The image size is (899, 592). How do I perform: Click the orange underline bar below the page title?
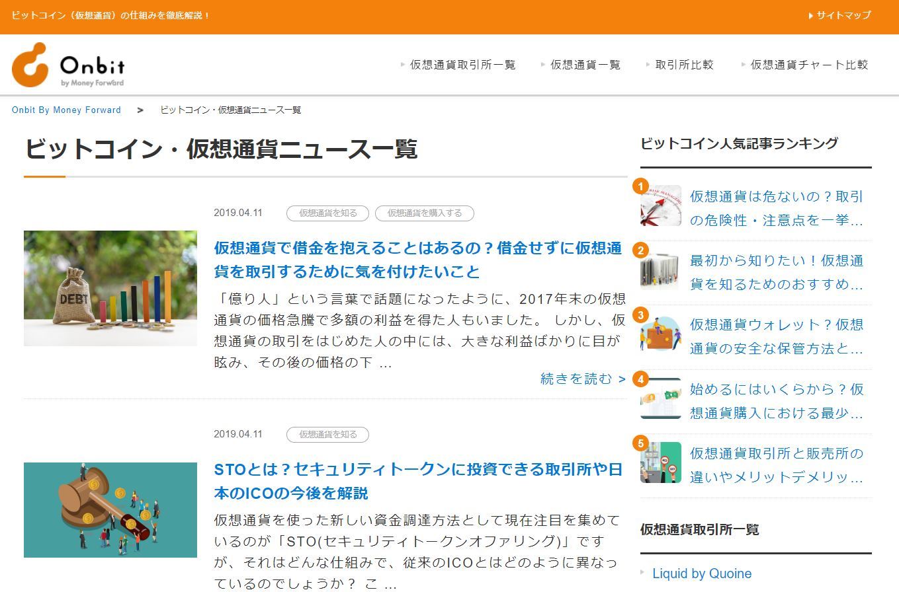point(44,177)
